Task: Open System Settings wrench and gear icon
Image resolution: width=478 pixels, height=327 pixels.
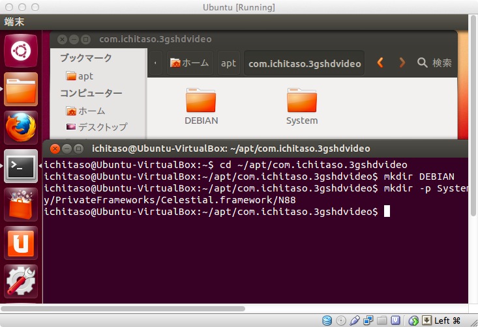Action: click(21, 281)
